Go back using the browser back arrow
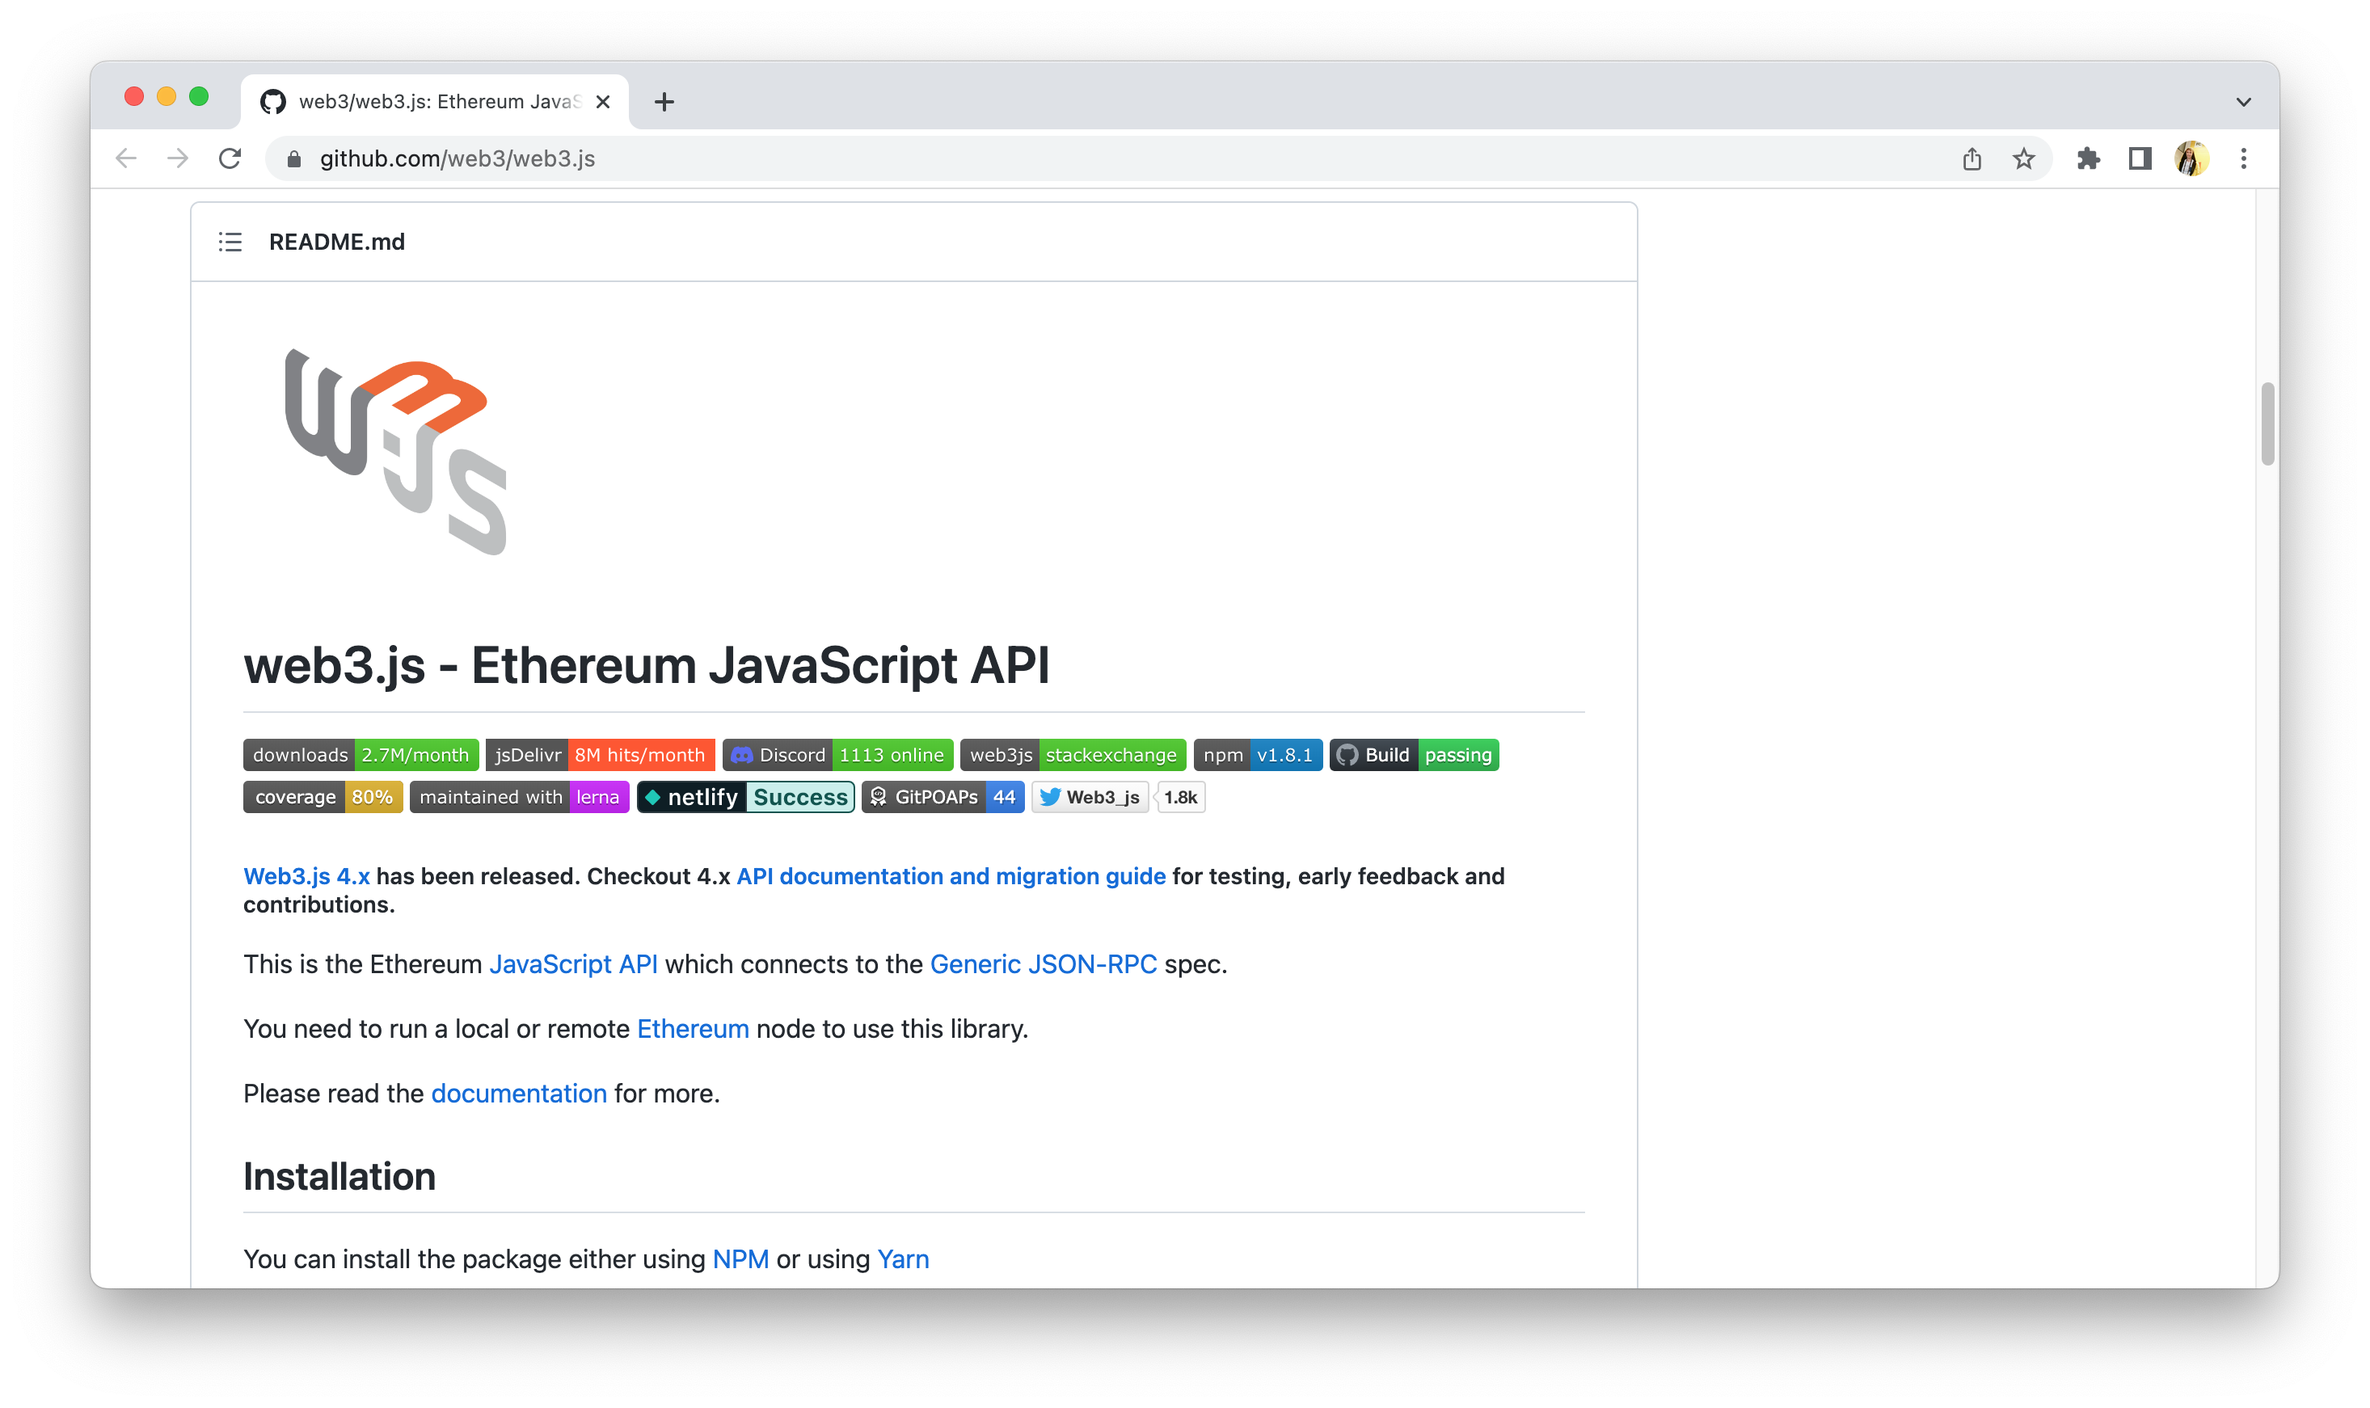2370x1408 pixels. pyautogui.click(x=126, y=158)
